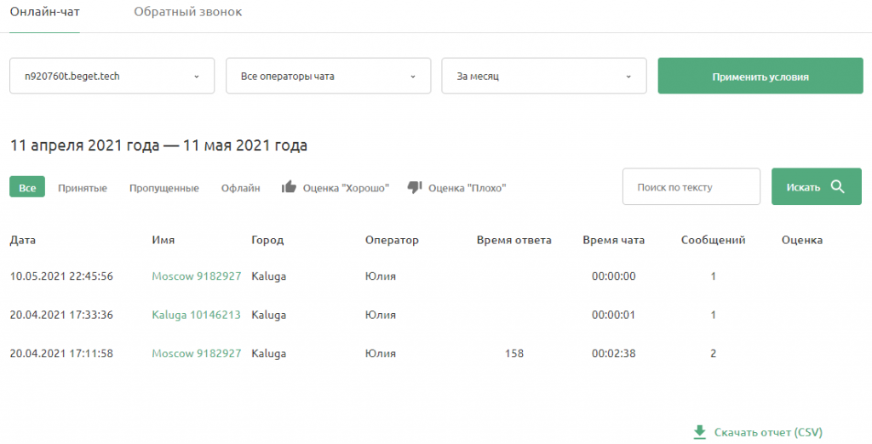Click the download arrow icon near CSV report
The image size is (872, 444).
[700, 432]
